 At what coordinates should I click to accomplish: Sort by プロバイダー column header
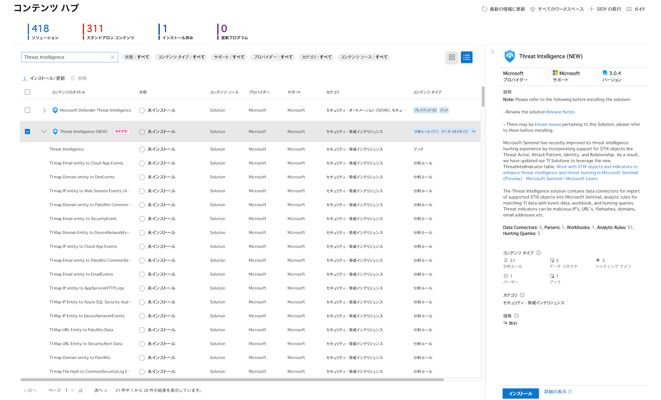[x=259, y=92]
